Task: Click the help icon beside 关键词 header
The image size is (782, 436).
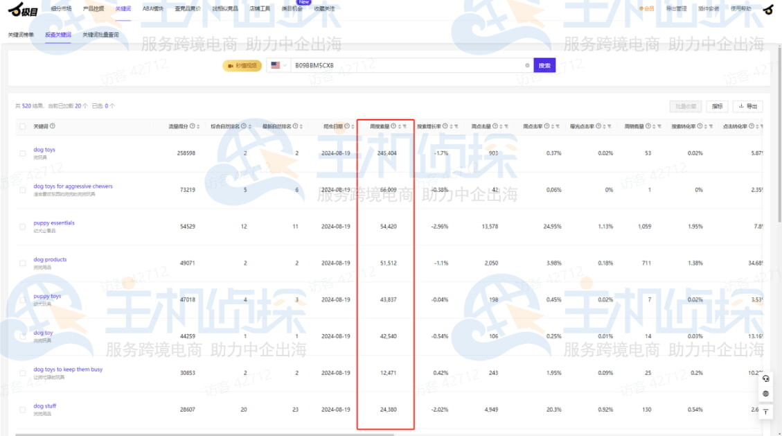Action: pos(53,126)
